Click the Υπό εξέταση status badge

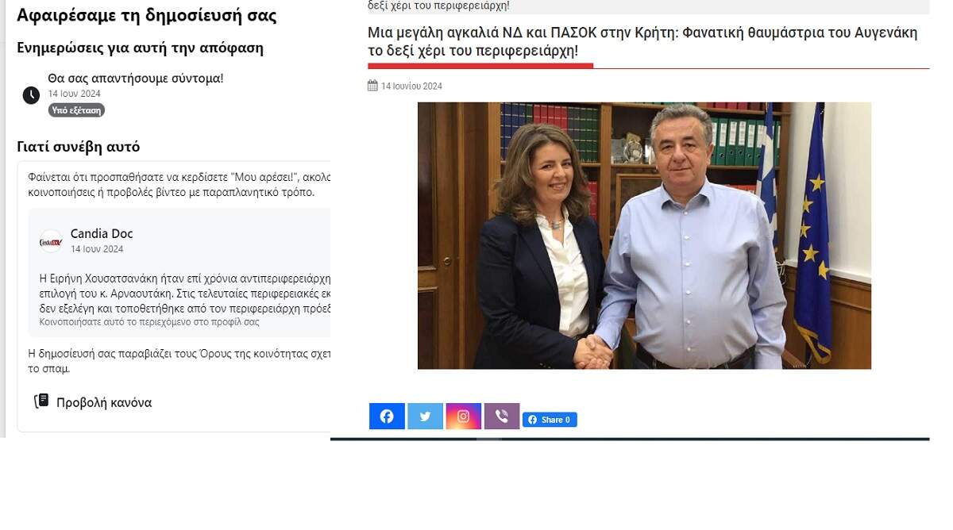point(76,110)
